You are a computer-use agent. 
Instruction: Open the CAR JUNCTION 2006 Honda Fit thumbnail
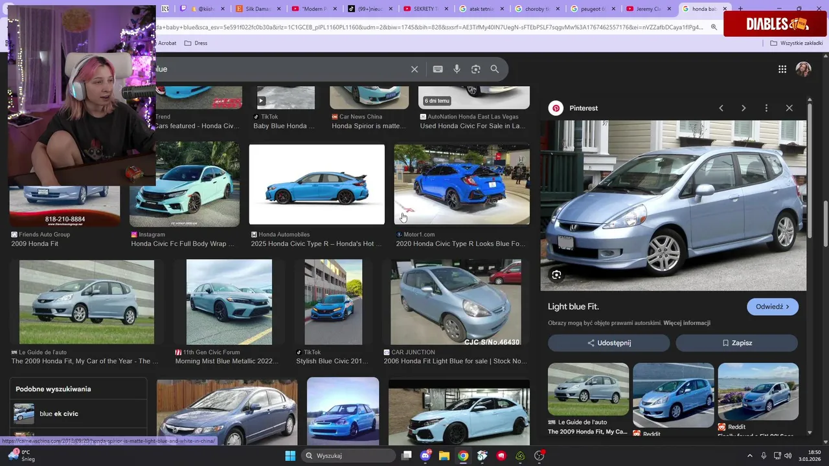tap(456, 302)
